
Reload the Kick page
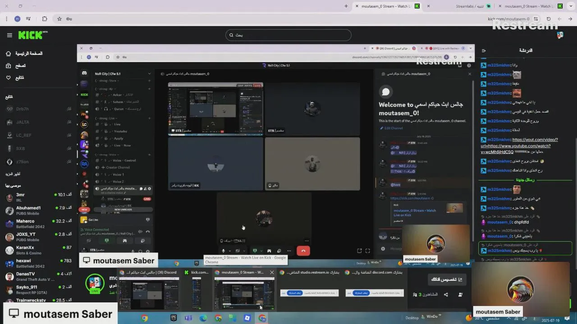click(x=549, y=19)
